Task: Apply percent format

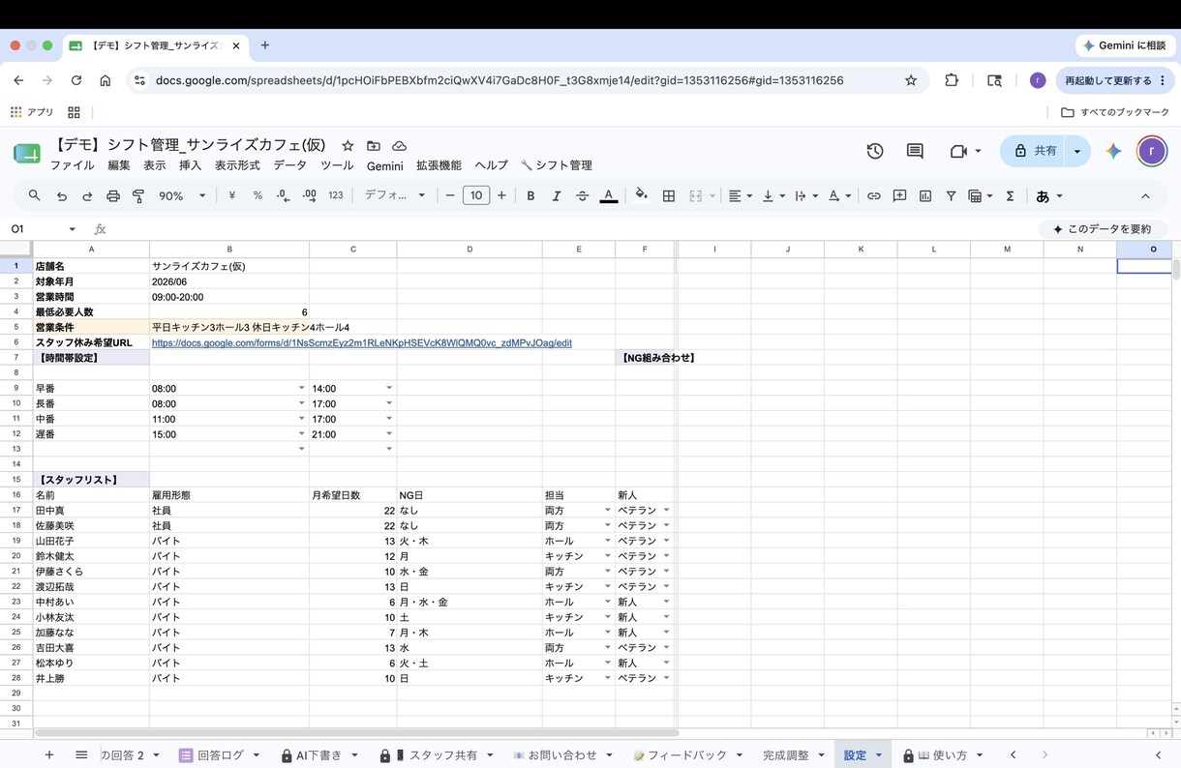Action: coord(257,195)
